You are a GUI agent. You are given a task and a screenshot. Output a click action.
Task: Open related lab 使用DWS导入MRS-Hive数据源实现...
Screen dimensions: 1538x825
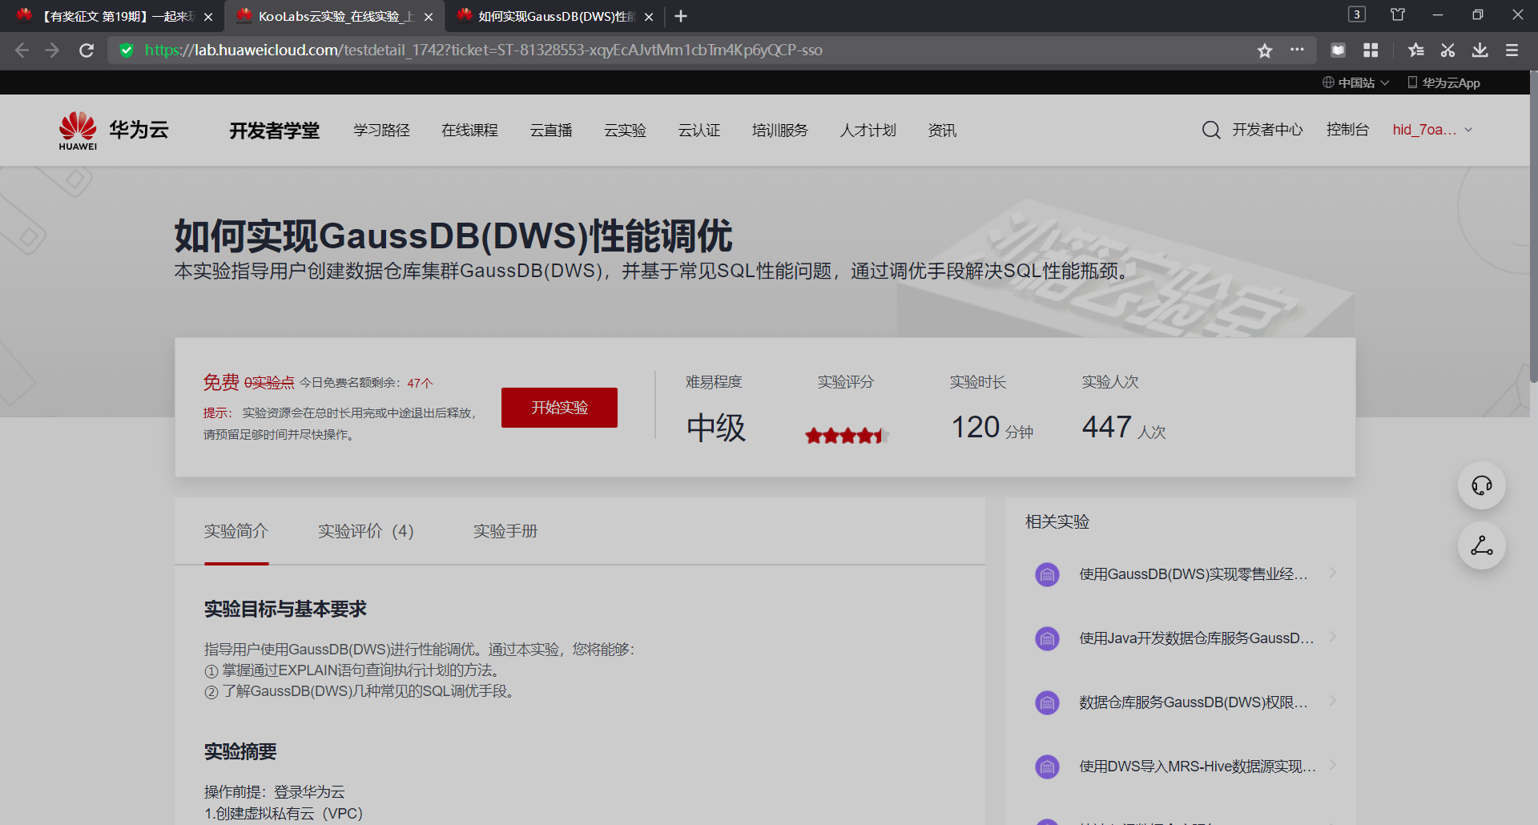tap(1197, 767)
